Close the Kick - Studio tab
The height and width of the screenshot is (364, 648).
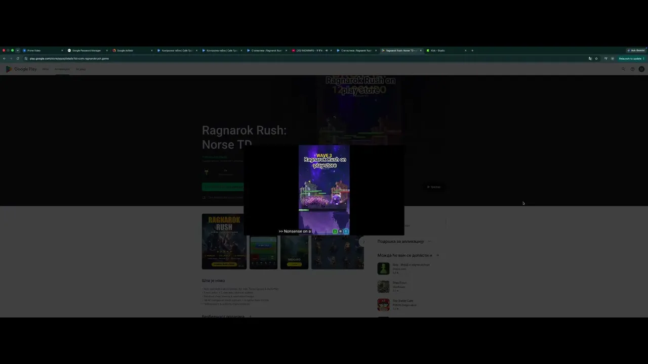[465, 51]
